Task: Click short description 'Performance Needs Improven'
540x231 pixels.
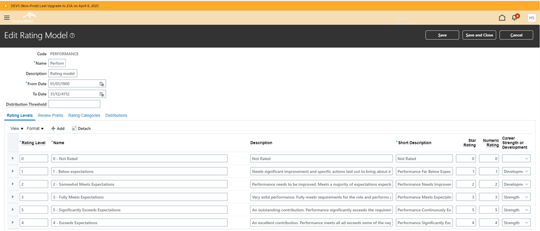Action: point(424,184)
